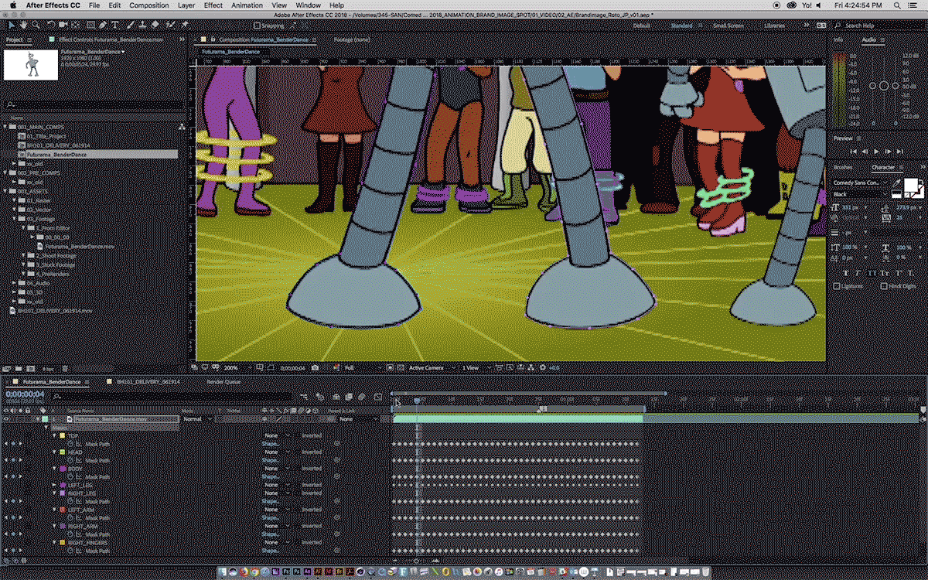Click the project flowchart icon above file list
Screen dimensions: 928x580
click(182, 125)
